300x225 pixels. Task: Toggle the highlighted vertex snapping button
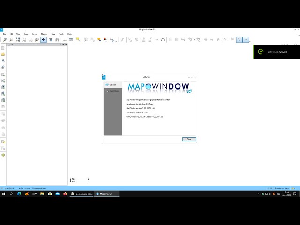240,40
